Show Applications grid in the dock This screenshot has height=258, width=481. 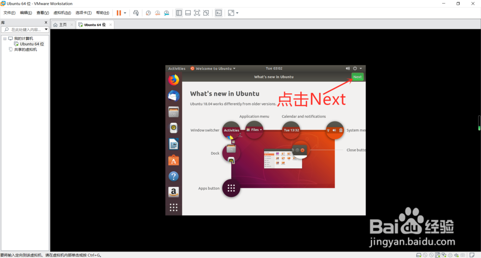pyautogui.click(x=174, y=207)
